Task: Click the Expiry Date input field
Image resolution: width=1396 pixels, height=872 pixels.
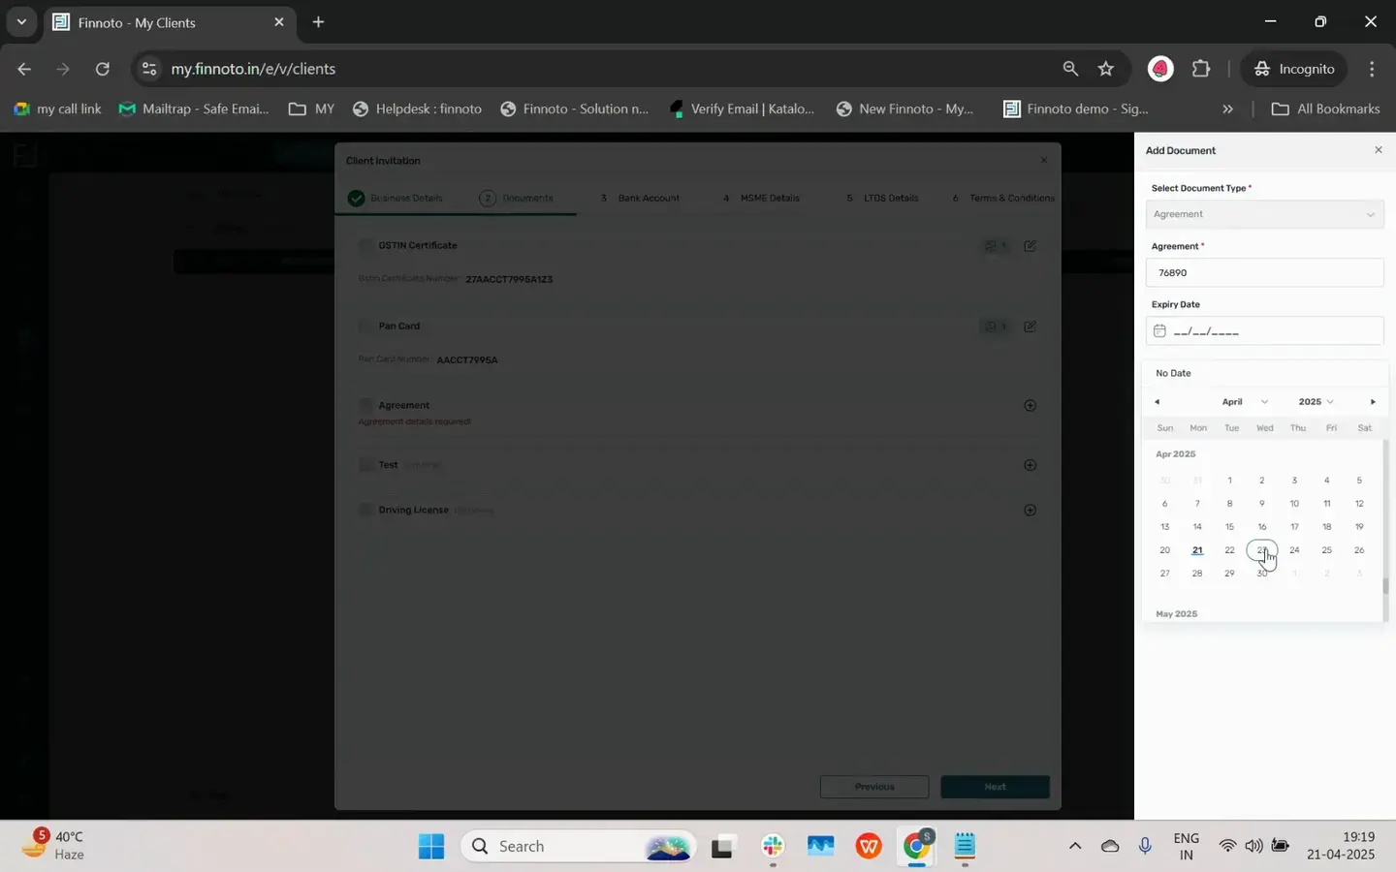Action: pos(1264,331)
